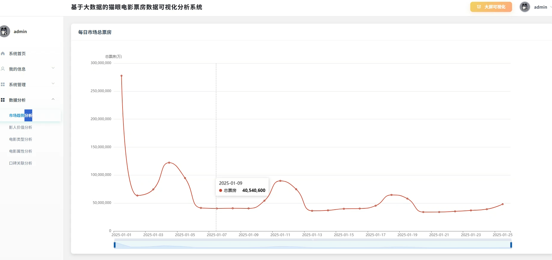Click the grid icon beside 数据分析

[x=3, y=100]
